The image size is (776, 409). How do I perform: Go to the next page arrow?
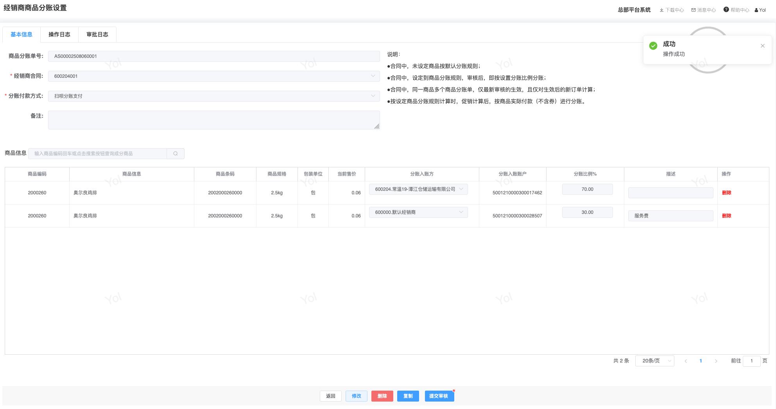click(x=716, y=361)
